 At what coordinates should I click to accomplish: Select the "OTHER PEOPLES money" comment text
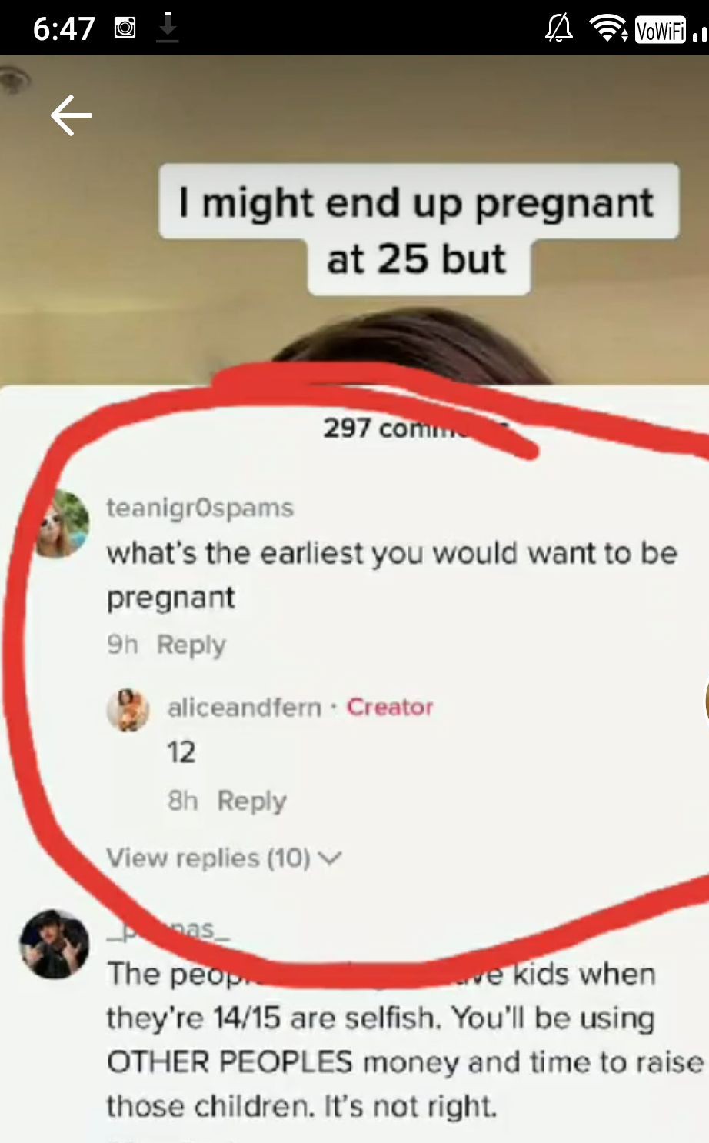(x=404, y=1040)
